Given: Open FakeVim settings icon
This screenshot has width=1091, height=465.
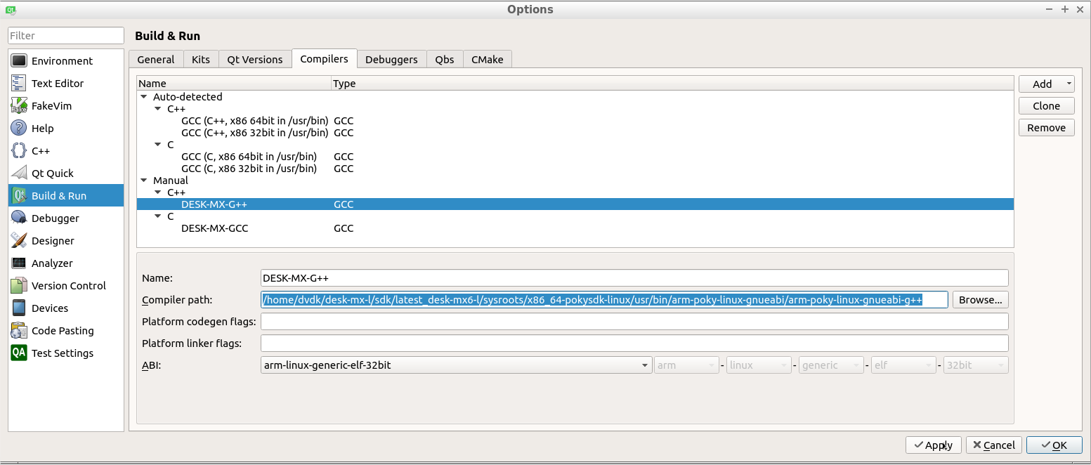Looking at the screenshot, I should 19,106.
